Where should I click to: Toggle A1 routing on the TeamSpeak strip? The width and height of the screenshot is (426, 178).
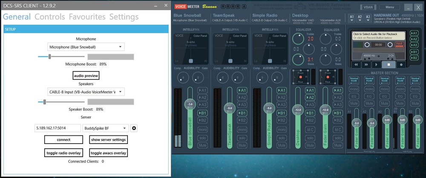(x=242, y=90)
